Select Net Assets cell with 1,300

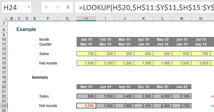[144, 63]
